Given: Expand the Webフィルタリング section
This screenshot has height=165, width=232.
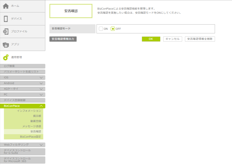Looking at the screenshot, I should pos(41,145).
